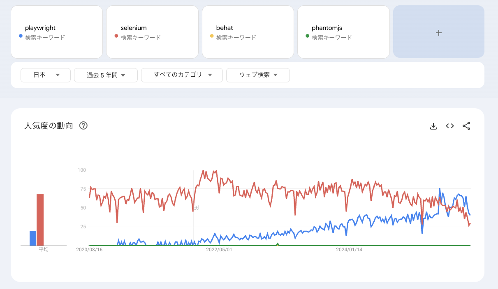Viewport: 498px width, 289px height.
Task: Click the 25 y-axis label
Action: [x=83, y=227]
